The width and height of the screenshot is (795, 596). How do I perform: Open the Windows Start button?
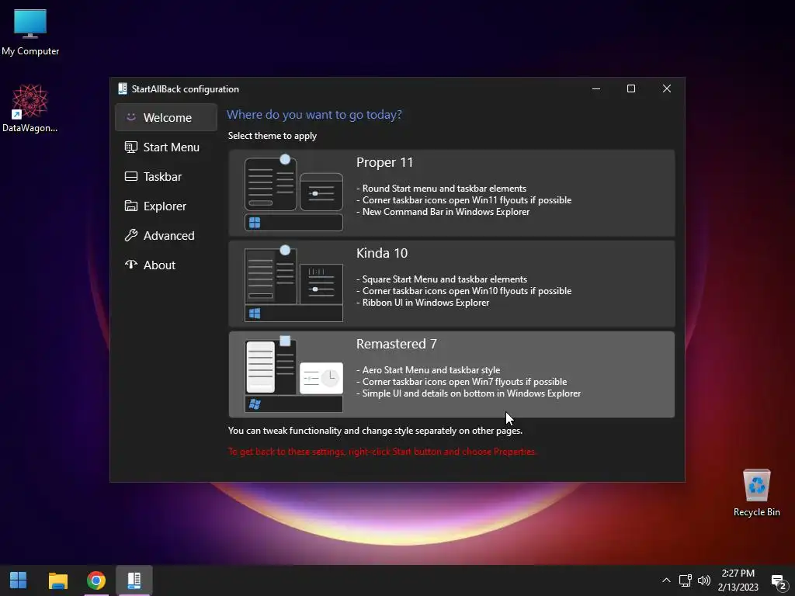19,580
